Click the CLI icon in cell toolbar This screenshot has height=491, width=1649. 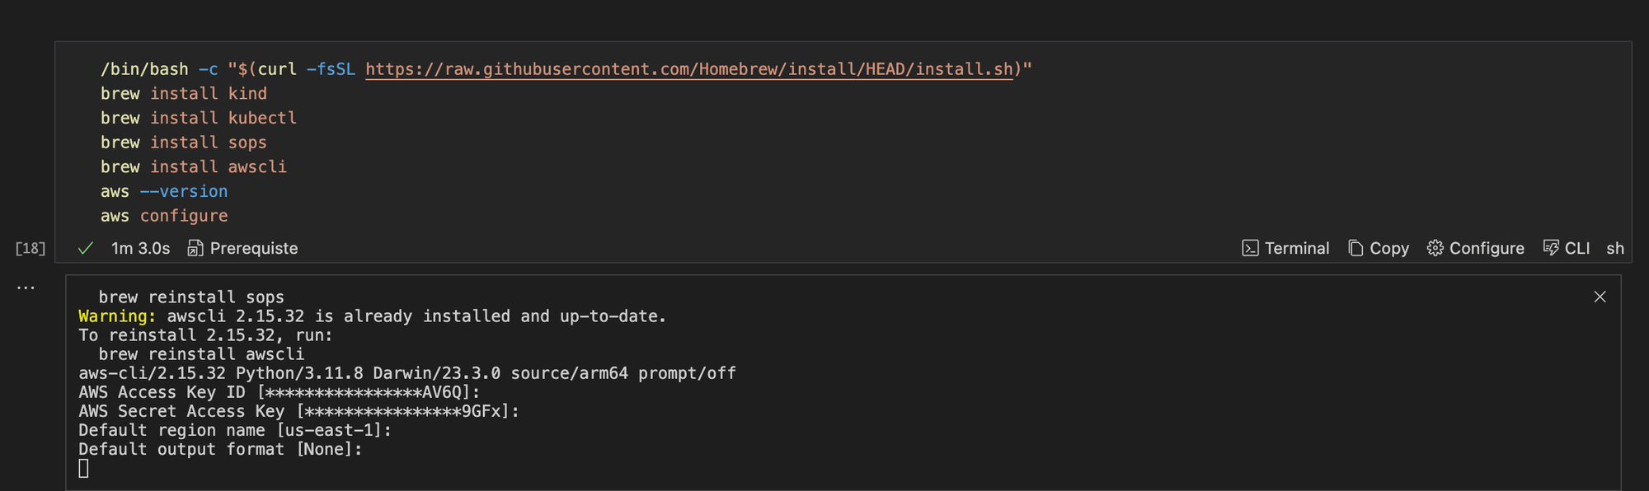click(1551, 248)
